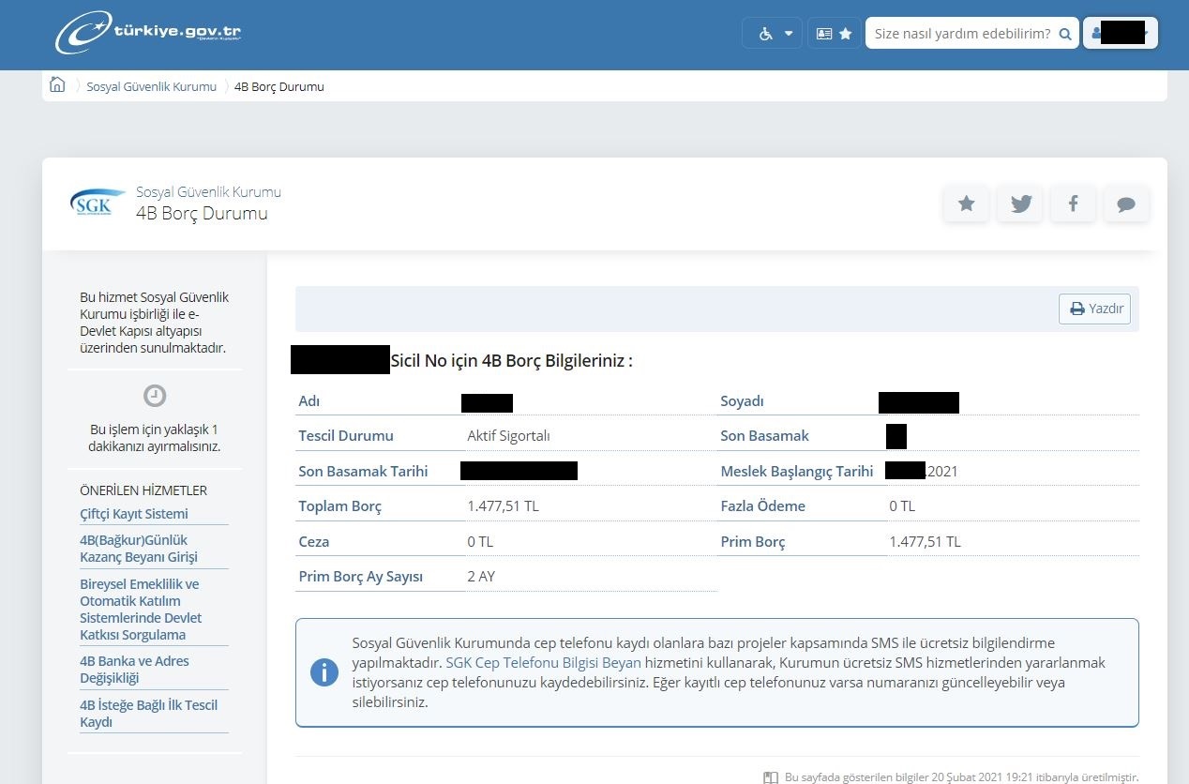Viewport: 1189px width, 784px height.
Task: Open the favorites ID card star icon
Action: pyautogui.click(x=834, y=33)
